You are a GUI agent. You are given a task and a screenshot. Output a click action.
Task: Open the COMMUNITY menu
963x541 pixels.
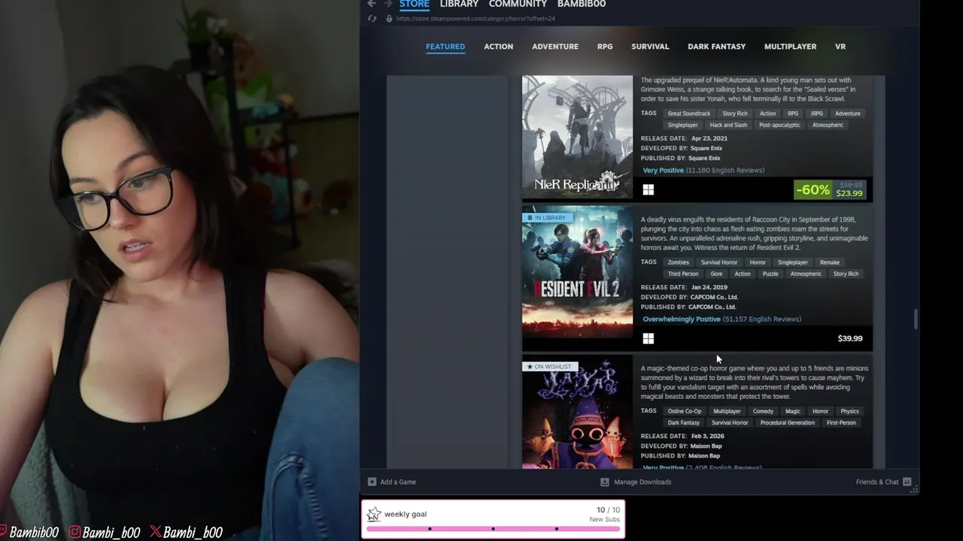tap(518, 4)
